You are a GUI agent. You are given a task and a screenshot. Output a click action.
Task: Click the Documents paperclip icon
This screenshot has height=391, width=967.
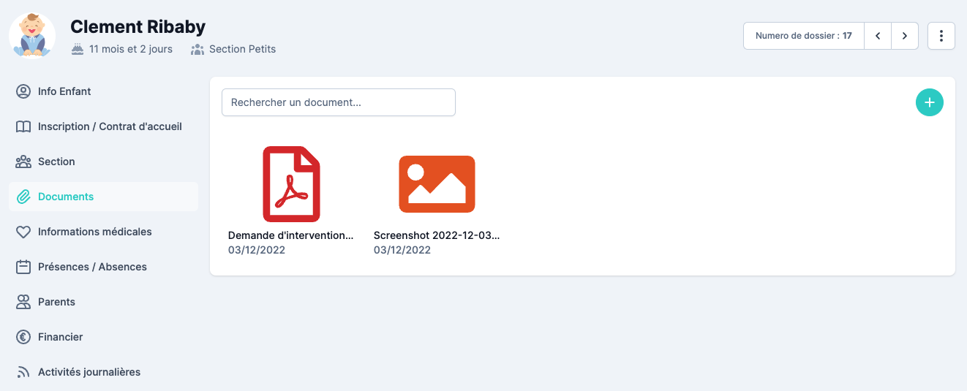[x=23, y=197]
